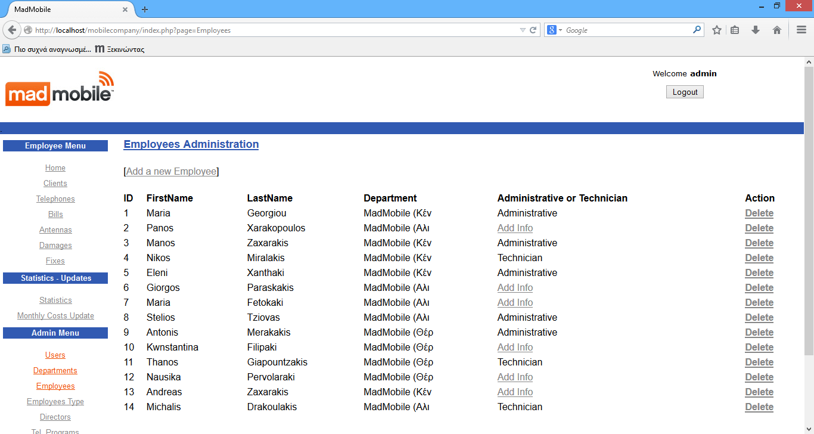Delete employee Stelios Tziovas

(759, 318)
